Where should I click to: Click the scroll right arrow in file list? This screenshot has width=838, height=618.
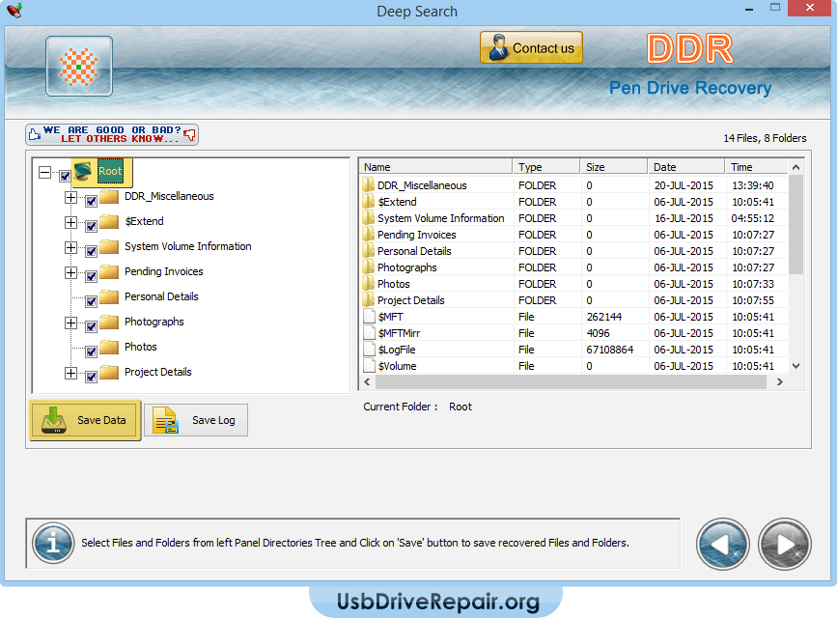[x=780, y=381]
